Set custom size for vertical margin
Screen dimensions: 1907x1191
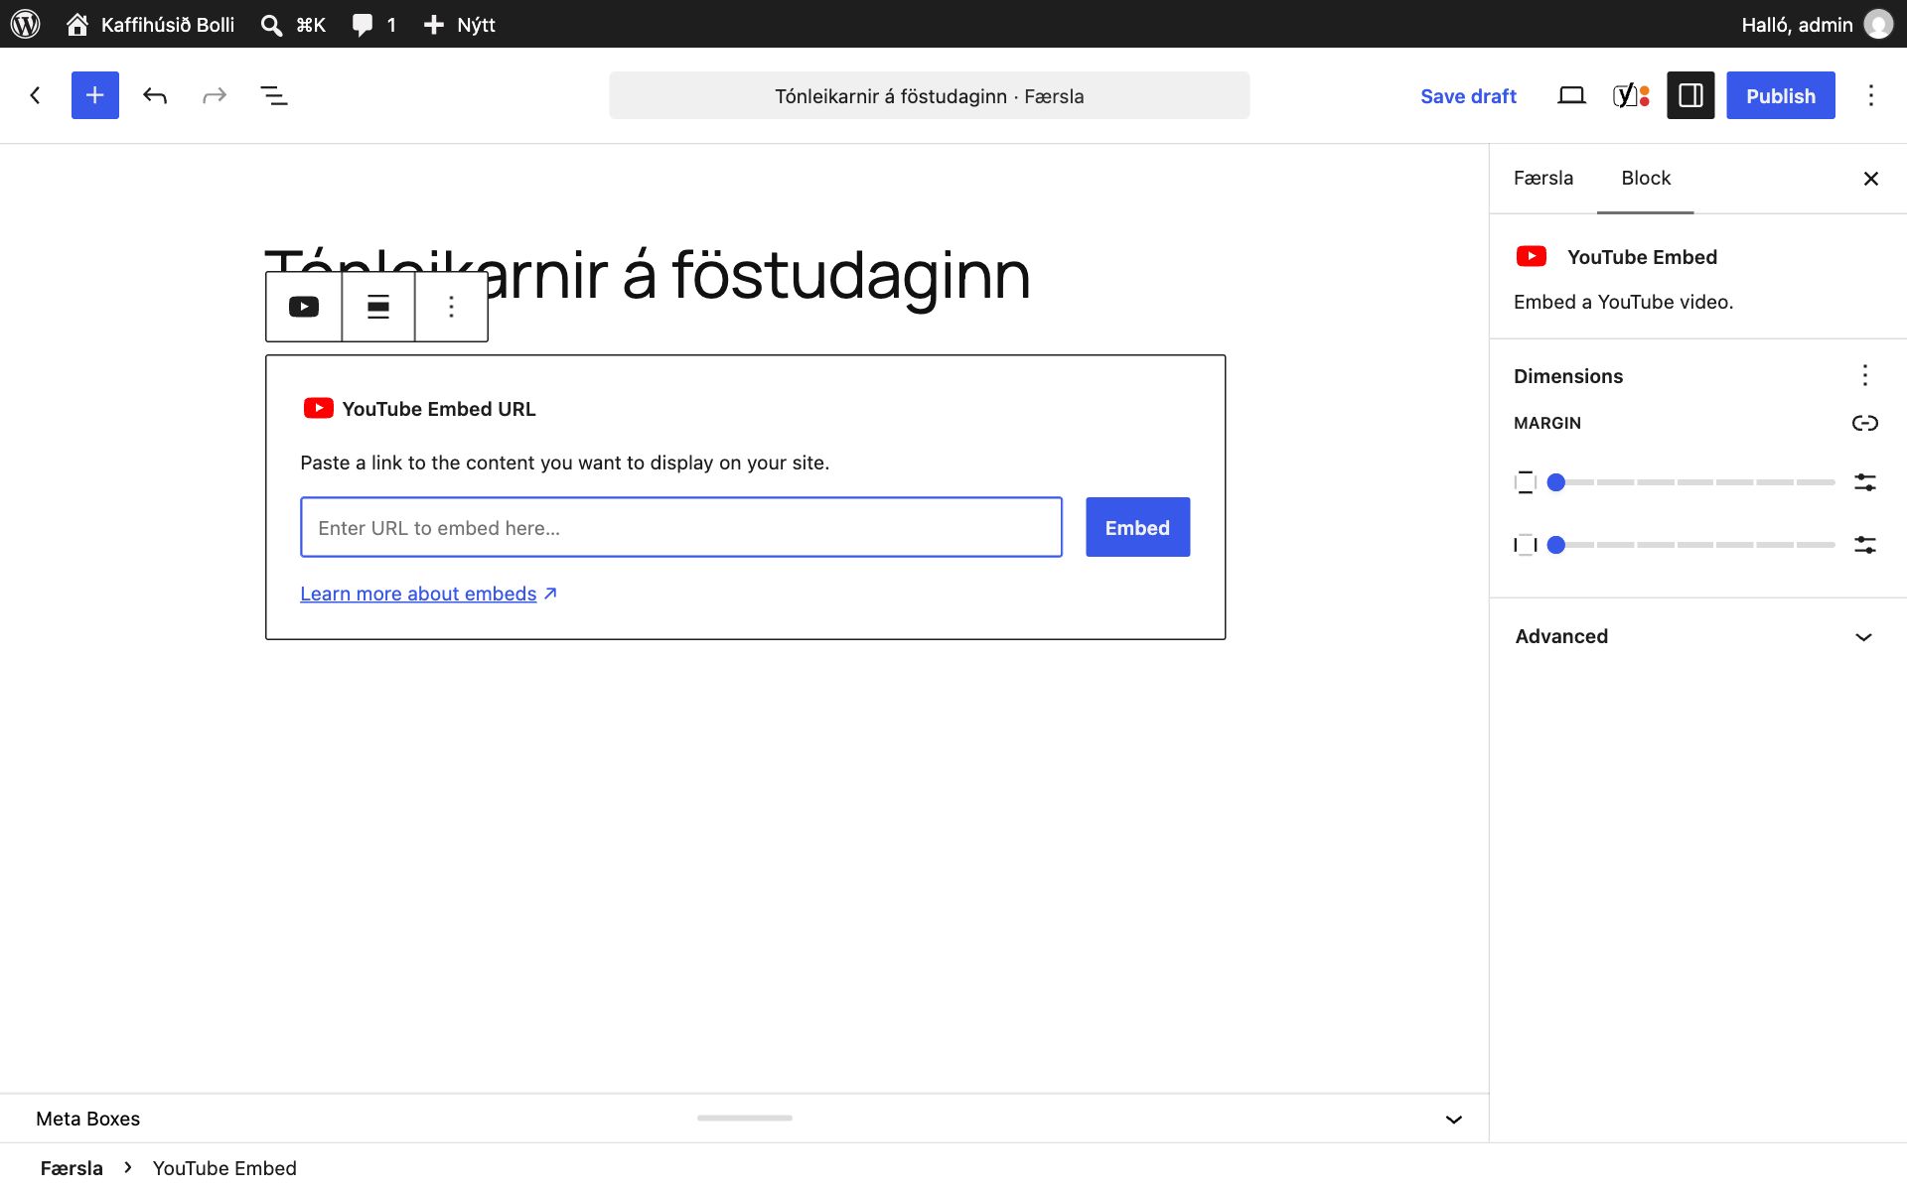click(1865, 482)
